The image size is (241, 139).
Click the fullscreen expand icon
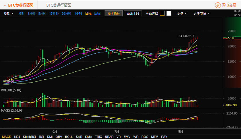[237, 13]
